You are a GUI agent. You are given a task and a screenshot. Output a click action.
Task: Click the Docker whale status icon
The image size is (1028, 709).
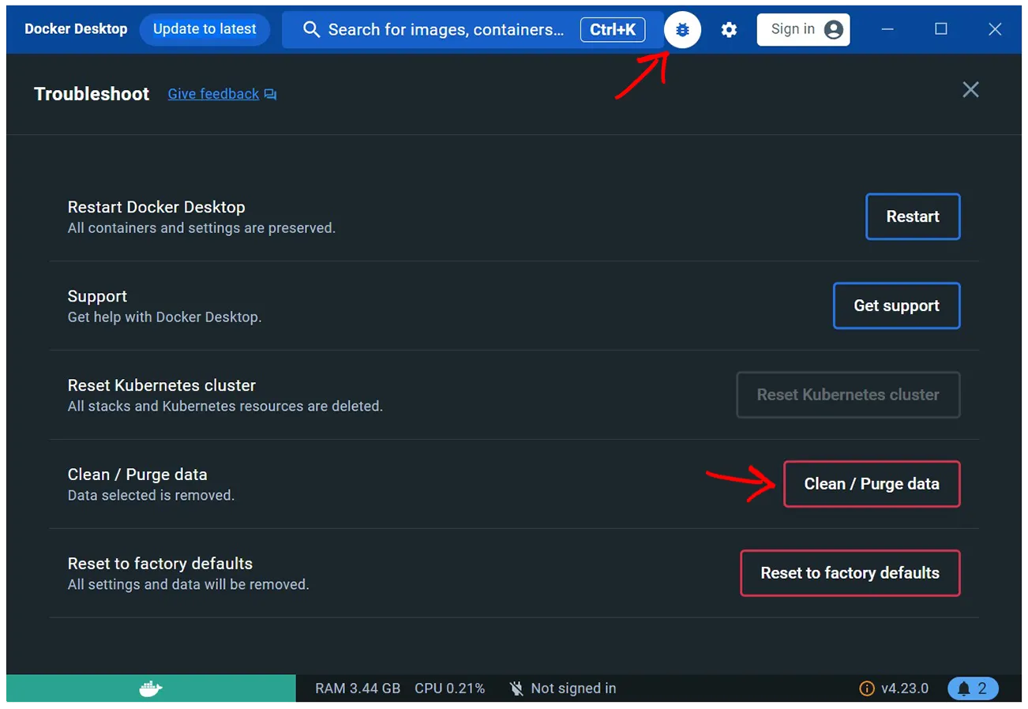click(x=151, y=688)
